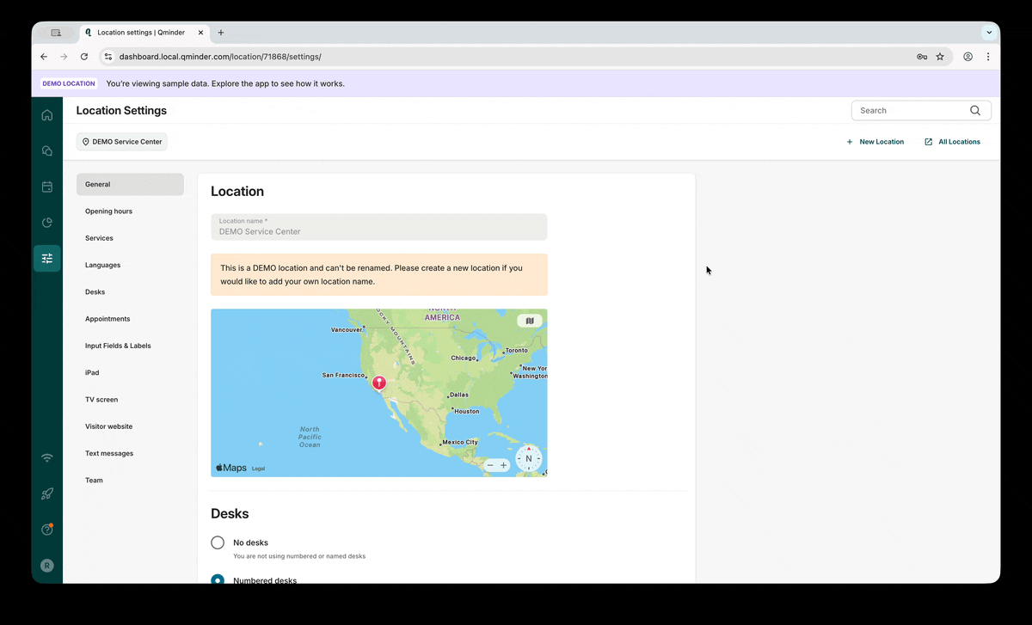Image resolution: width=1032 pixels, height=625 pixels.
Task: Open the pie chart statistics sidebar icon
Action: [x=47, y=223]
